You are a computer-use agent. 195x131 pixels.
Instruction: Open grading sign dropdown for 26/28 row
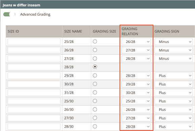(x=173, y=50)
